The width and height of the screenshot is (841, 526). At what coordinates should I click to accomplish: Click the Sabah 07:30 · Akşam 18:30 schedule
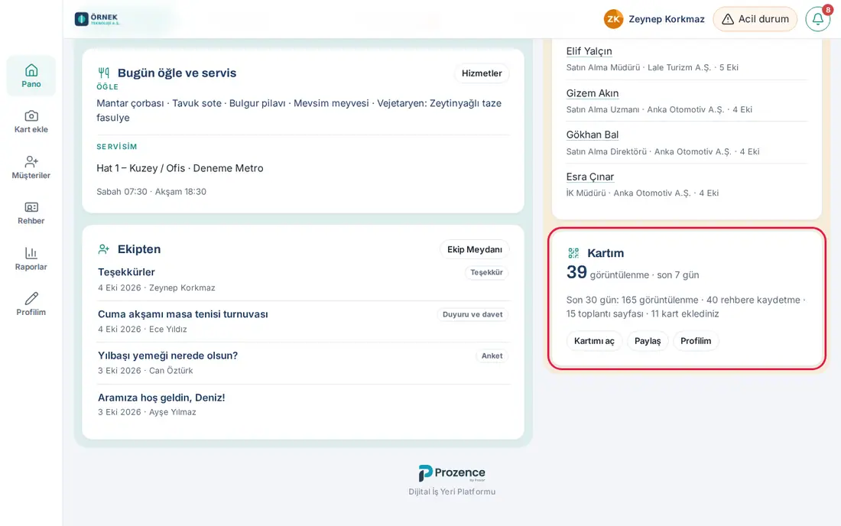(151, 191)
